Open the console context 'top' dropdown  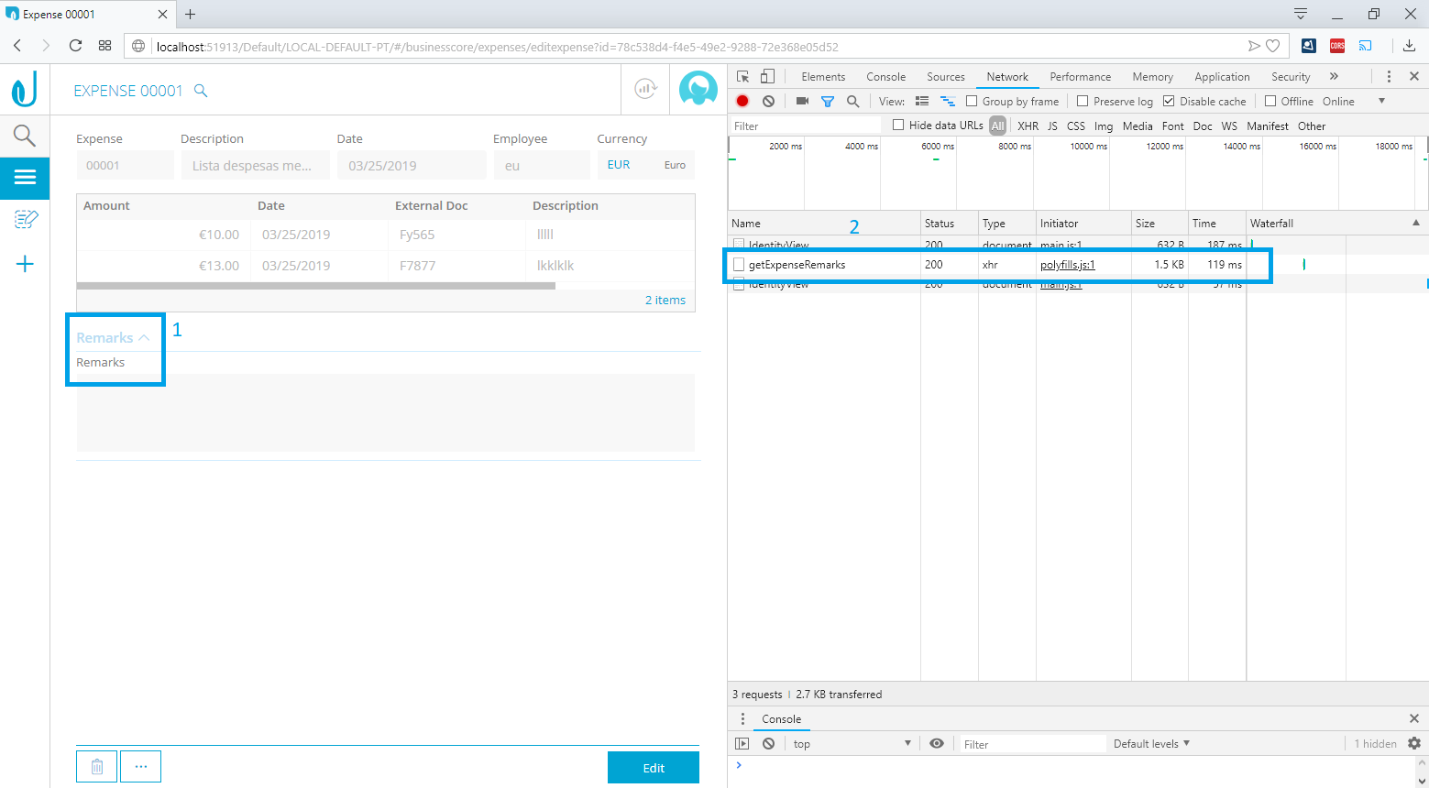(x=852, y=743)
